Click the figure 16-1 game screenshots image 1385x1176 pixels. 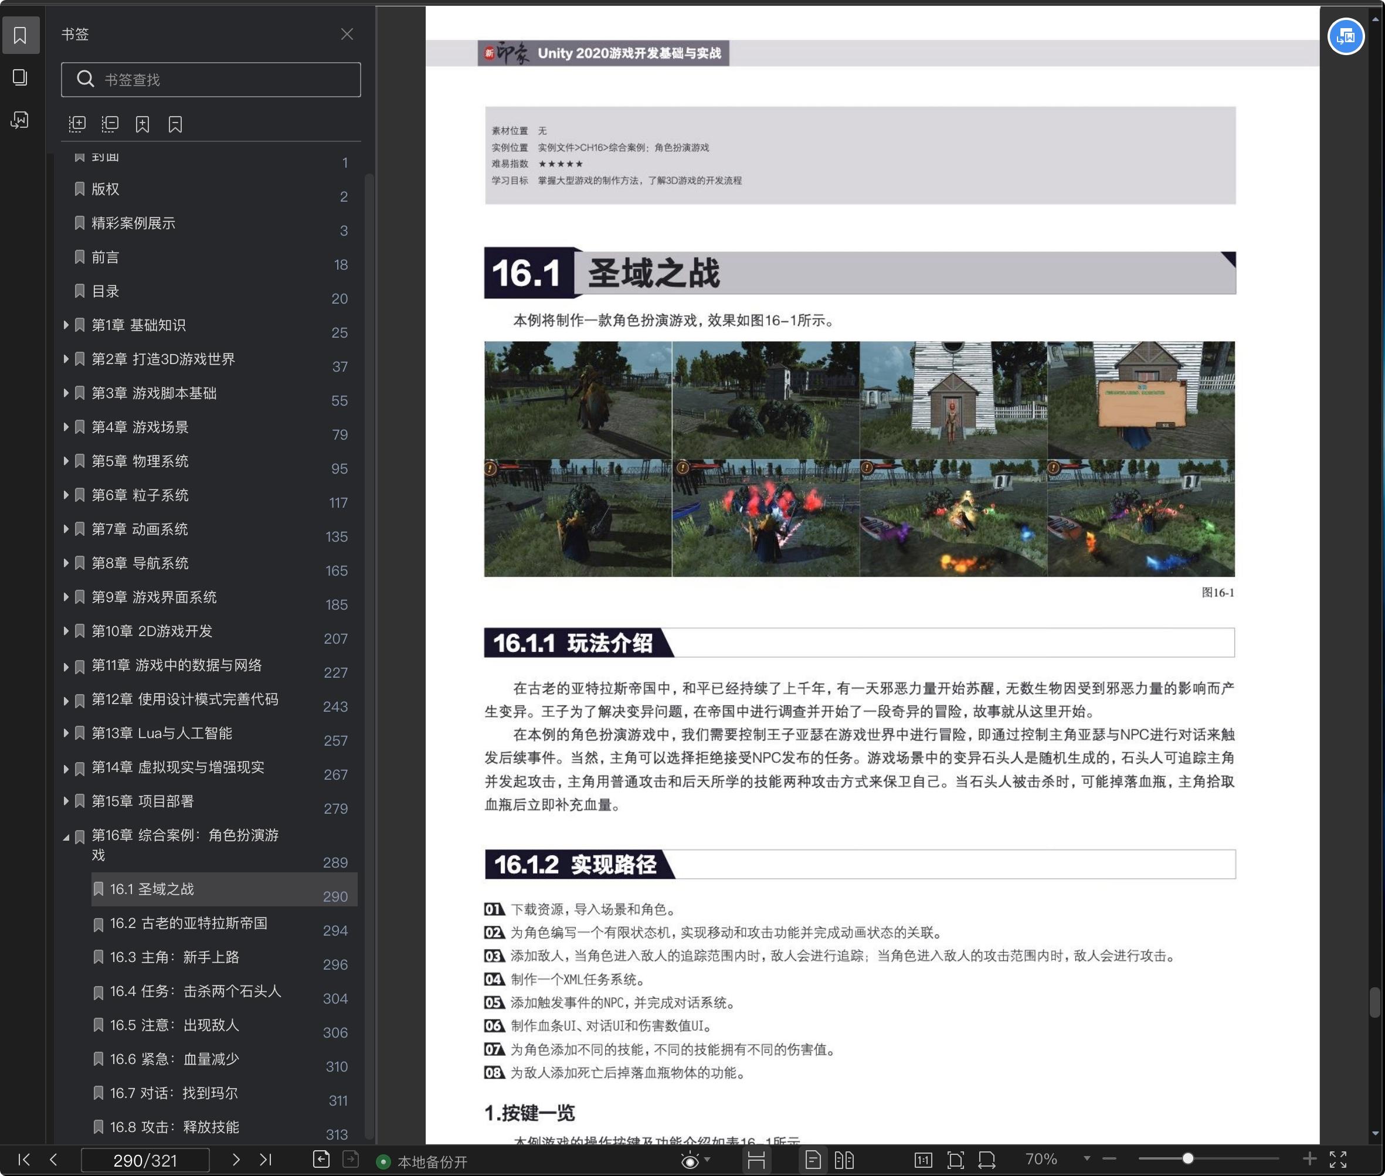[x=860, y=458]
